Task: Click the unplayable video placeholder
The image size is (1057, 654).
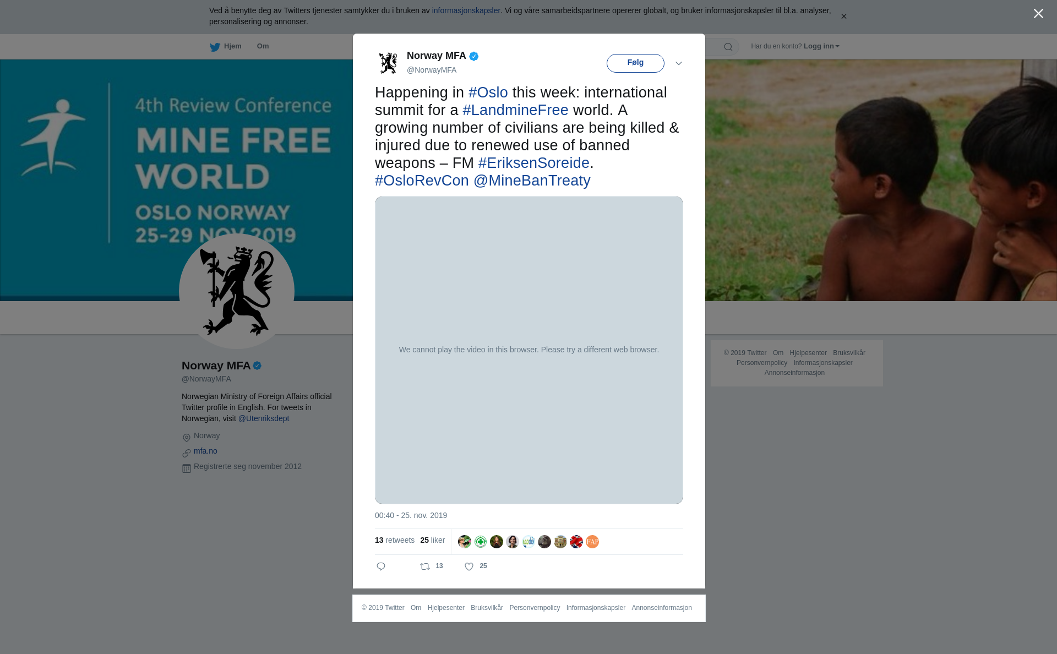Action: (x=529, y=350)
